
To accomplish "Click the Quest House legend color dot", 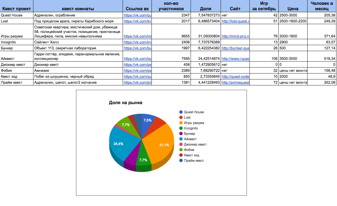I will [181, 112].
